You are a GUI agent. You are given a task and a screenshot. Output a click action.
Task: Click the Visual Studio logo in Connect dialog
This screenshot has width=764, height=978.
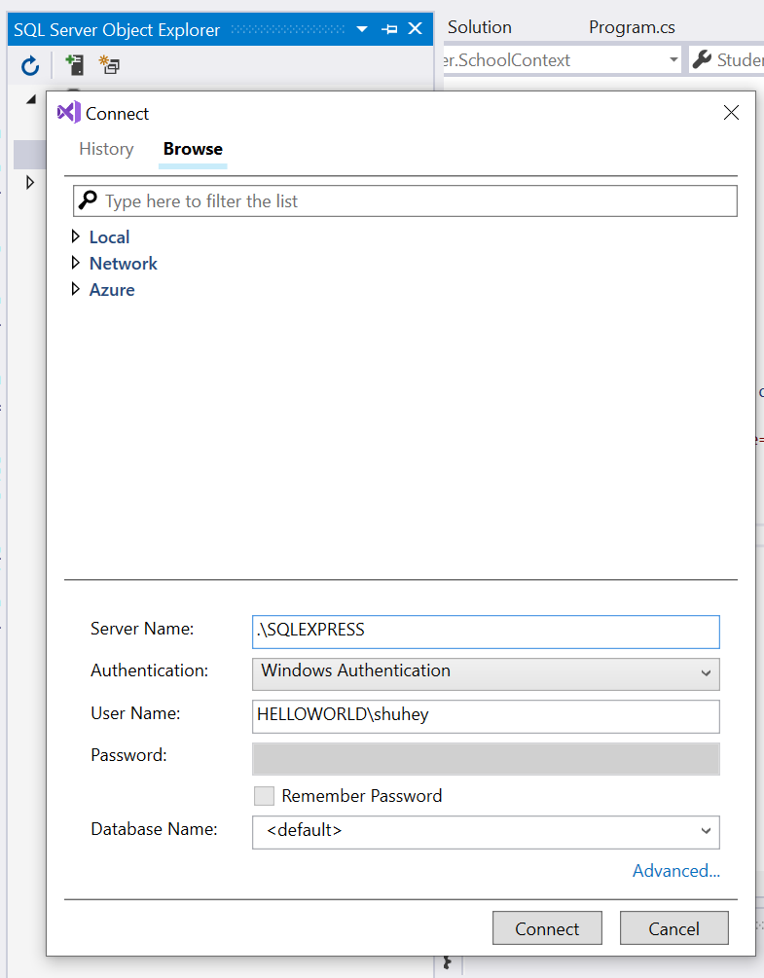point(68,112)
